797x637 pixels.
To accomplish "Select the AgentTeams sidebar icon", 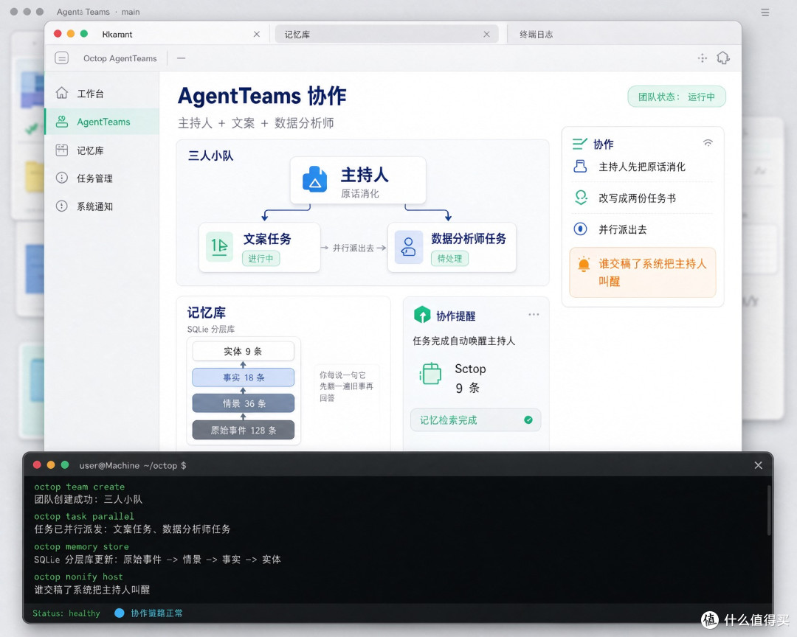I will pos(61,122).
